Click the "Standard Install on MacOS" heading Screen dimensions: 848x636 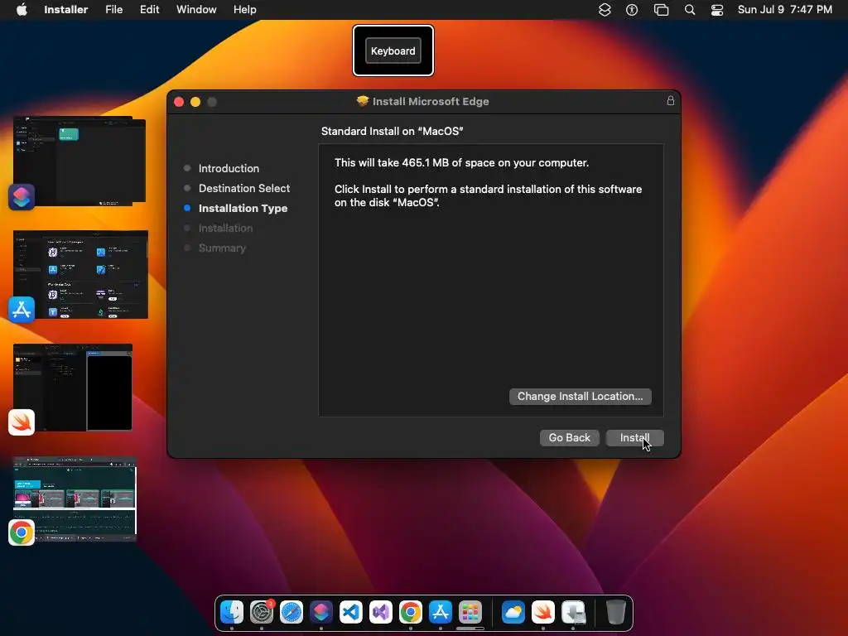click(392, 131)
